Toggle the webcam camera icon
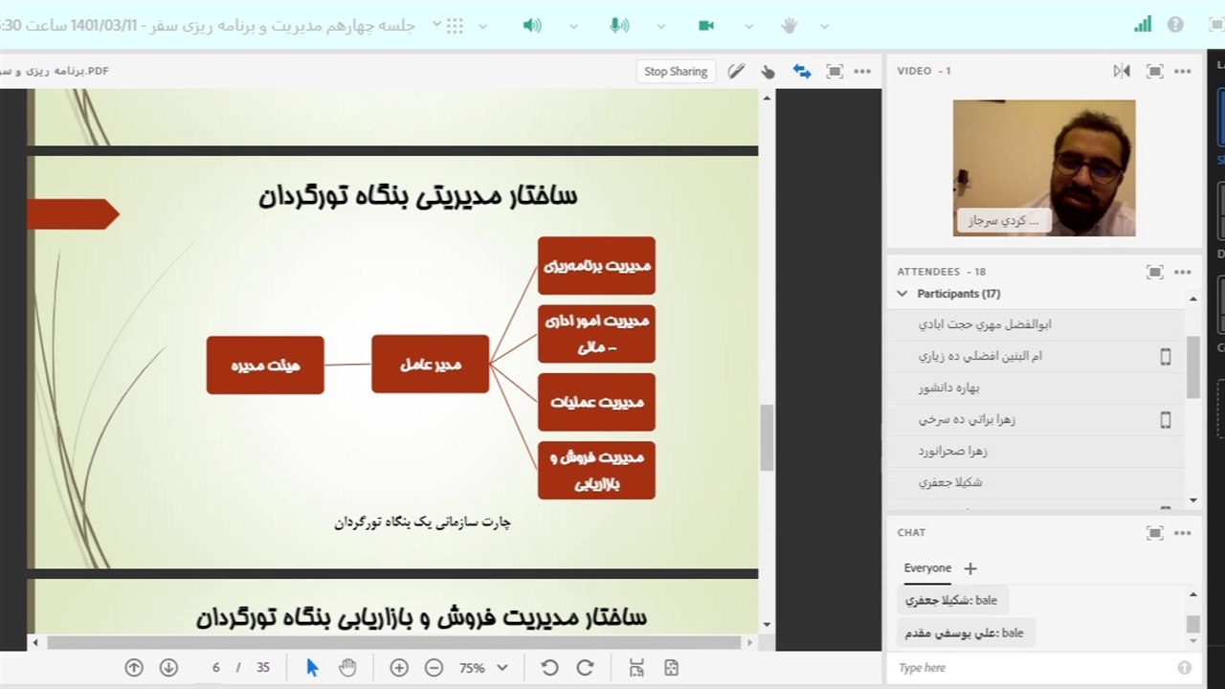 706,26
